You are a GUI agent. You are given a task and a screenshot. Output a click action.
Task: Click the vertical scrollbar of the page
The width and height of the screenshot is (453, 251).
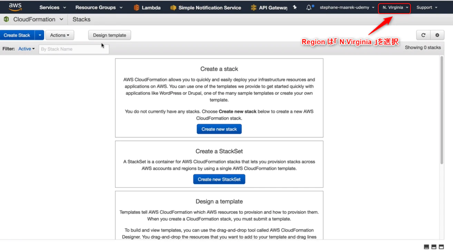pos(442,110)
